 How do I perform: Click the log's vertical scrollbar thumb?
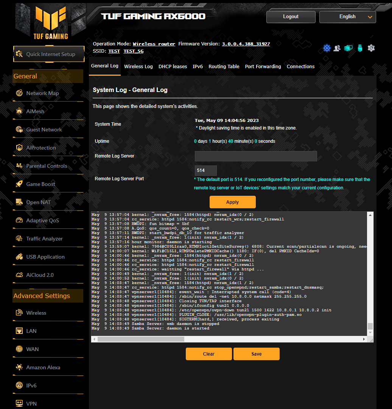point(370,326)
